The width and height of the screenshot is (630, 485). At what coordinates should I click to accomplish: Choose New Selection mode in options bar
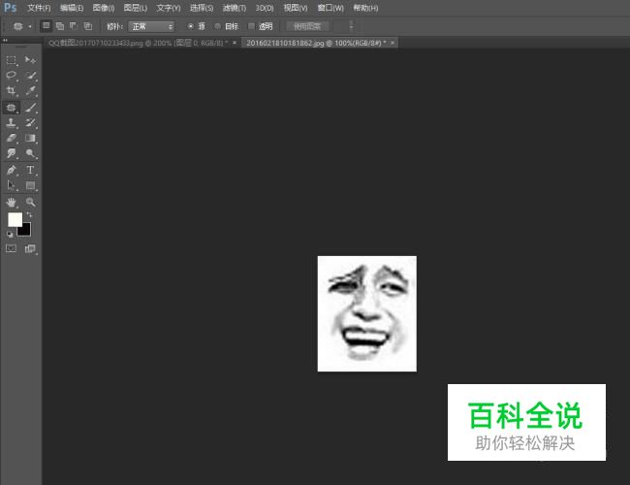point(46,26)
